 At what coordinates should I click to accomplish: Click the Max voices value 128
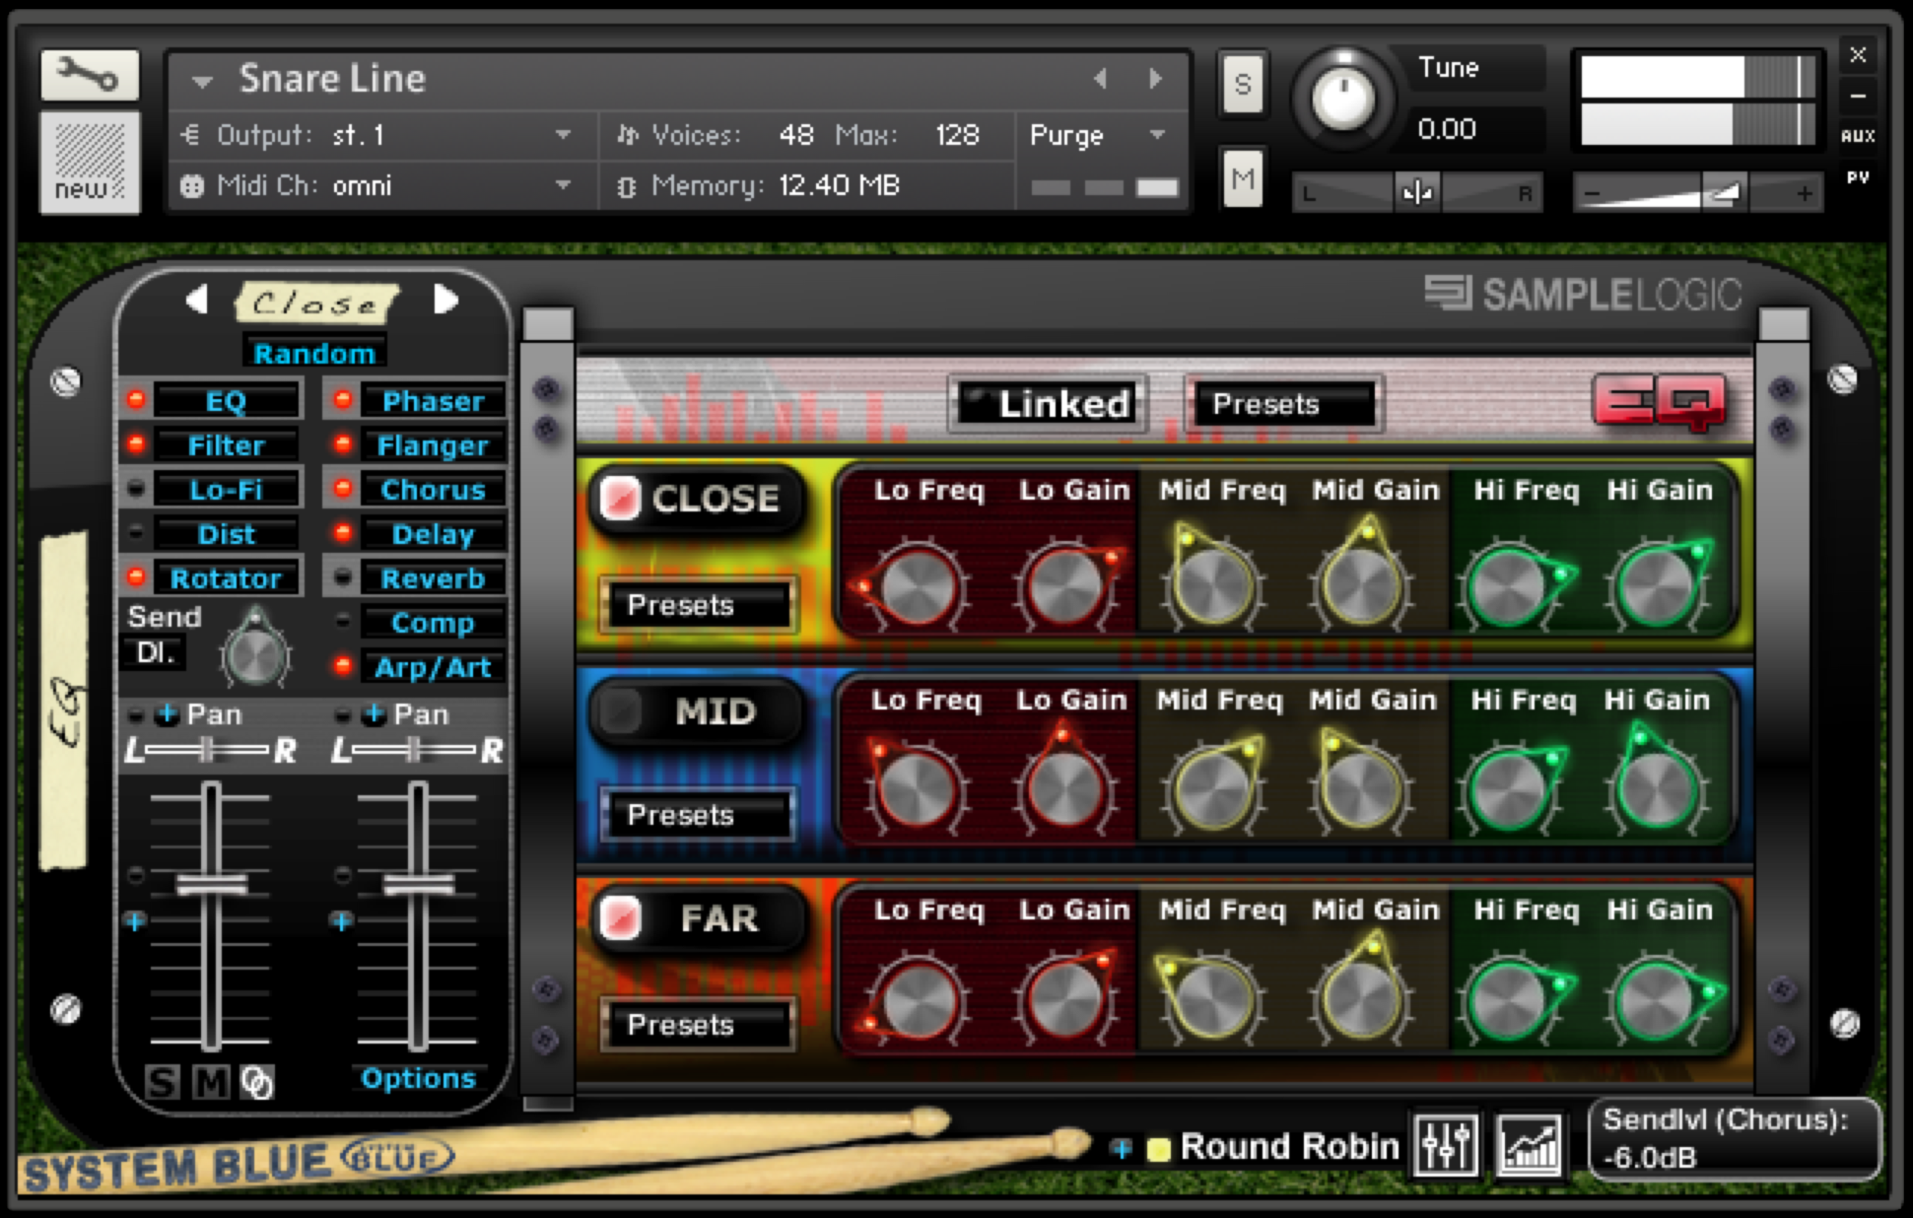coord(956,135)
